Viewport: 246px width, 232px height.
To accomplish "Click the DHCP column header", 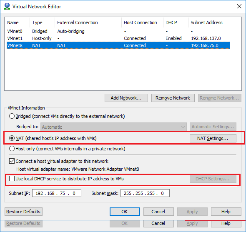I will [176, 22].
